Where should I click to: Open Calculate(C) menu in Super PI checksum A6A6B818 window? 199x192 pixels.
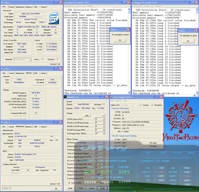tap(69, 6)
